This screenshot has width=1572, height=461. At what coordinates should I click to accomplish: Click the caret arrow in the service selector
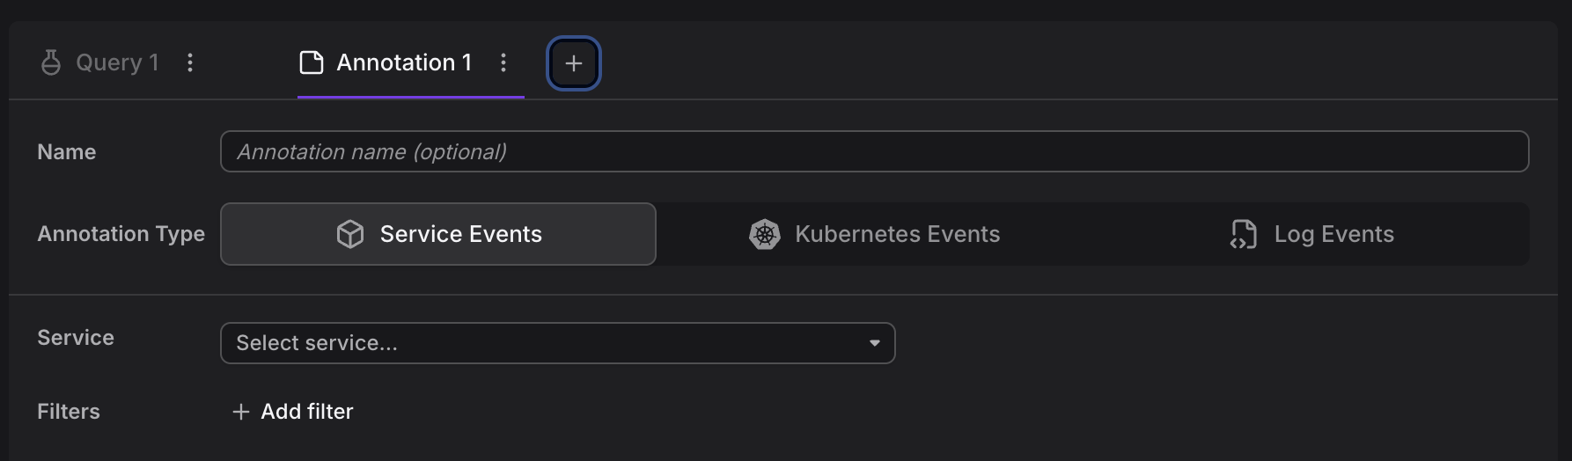coord(875,343)
